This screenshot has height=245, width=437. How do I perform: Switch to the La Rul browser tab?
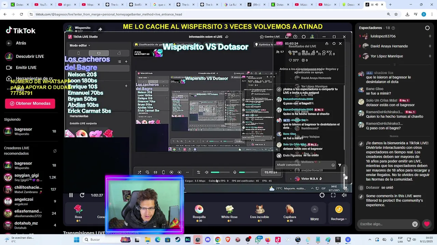tap(233, 5)
